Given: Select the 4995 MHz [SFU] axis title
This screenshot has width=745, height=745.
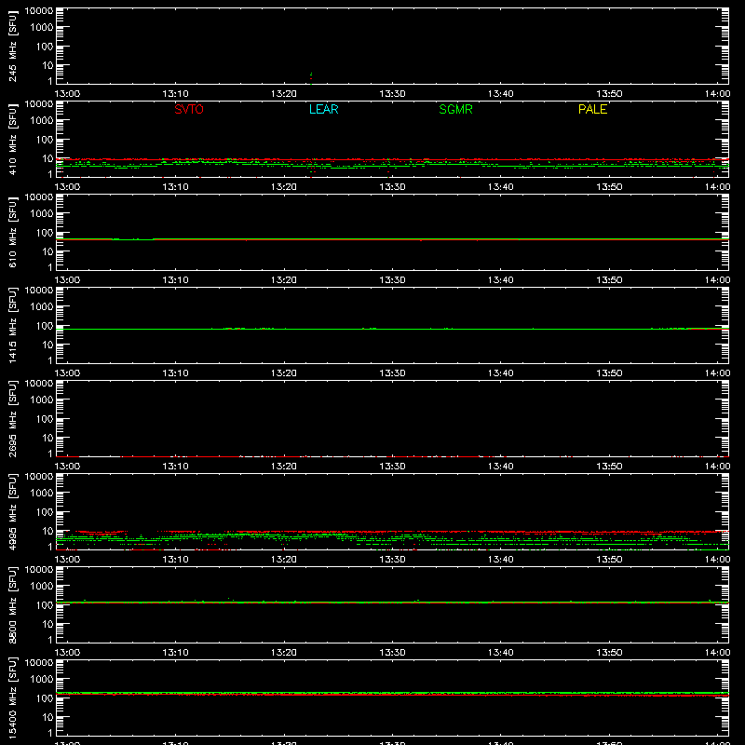Looking at the screenshot, I should click(x=12, y=511).
